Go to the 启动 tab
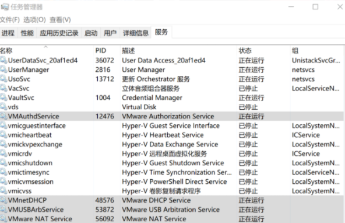The image size is (345, 223). coord(91,33)
